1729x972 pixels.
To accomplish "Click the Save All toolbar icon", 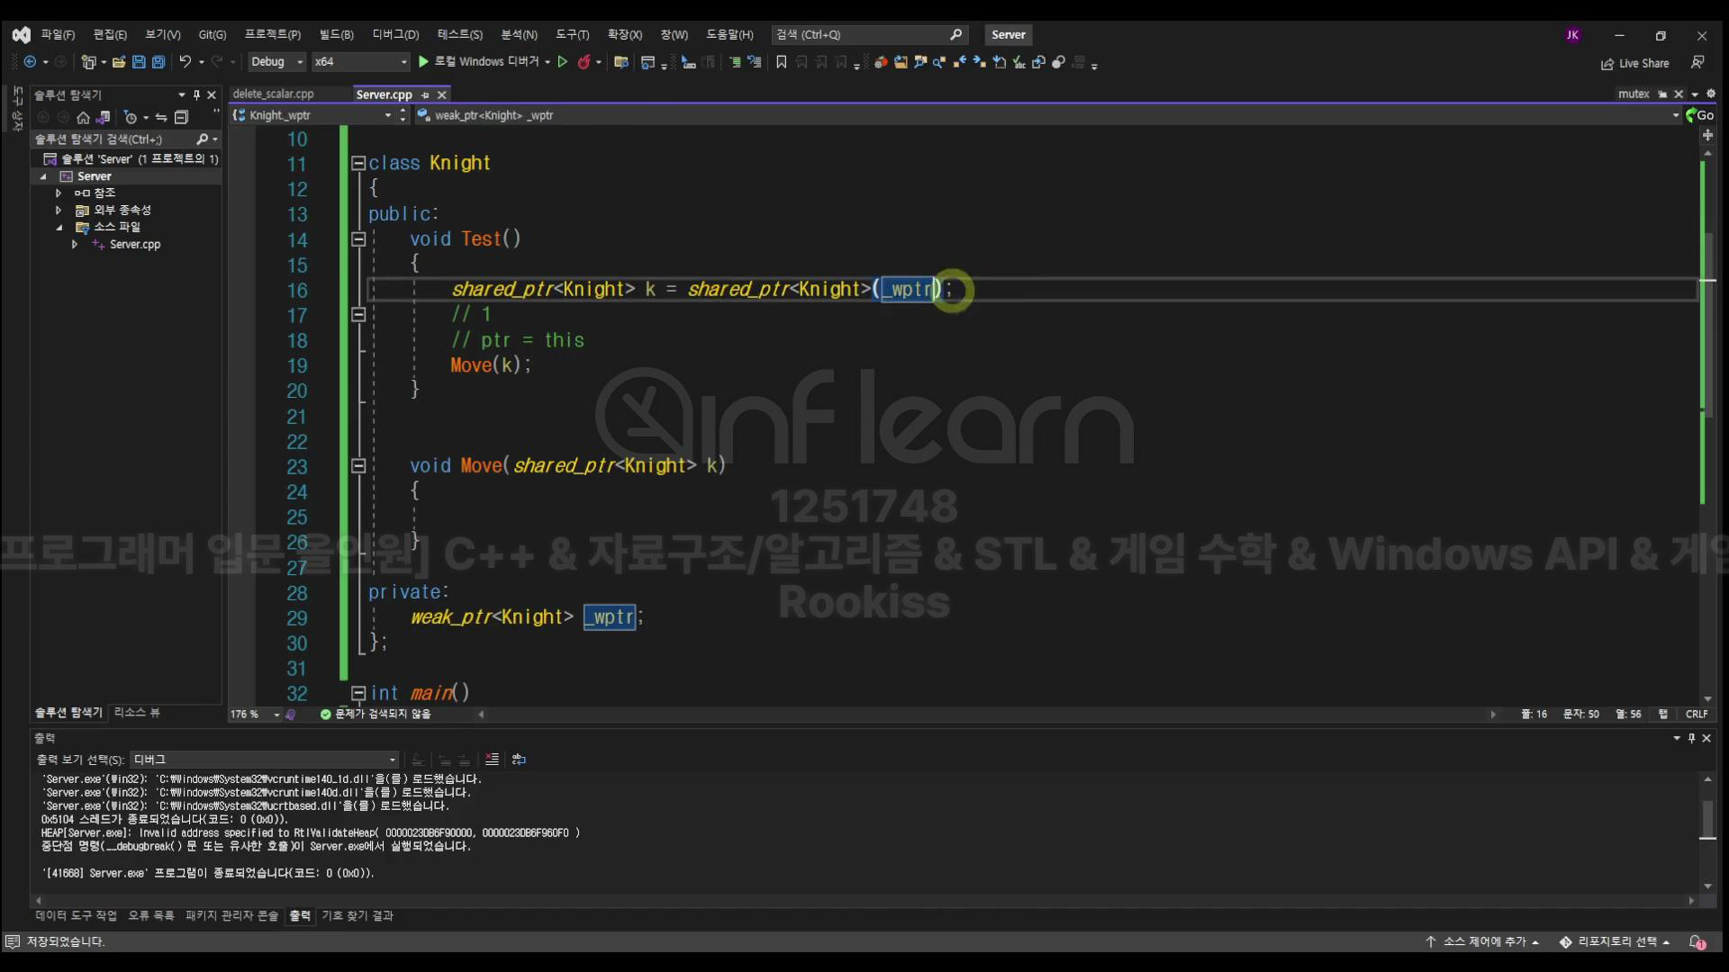I will pyautogui.click(x=158, y=62).
